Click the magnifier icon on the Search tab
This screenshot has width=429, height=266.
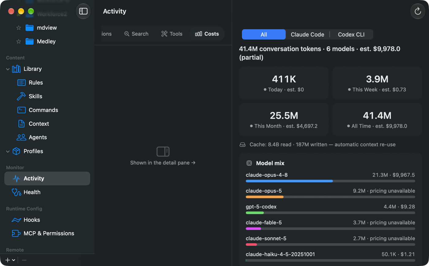pos(127,34)
